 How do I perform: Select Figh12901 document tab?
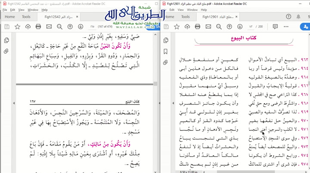click(x=218, y=17)
